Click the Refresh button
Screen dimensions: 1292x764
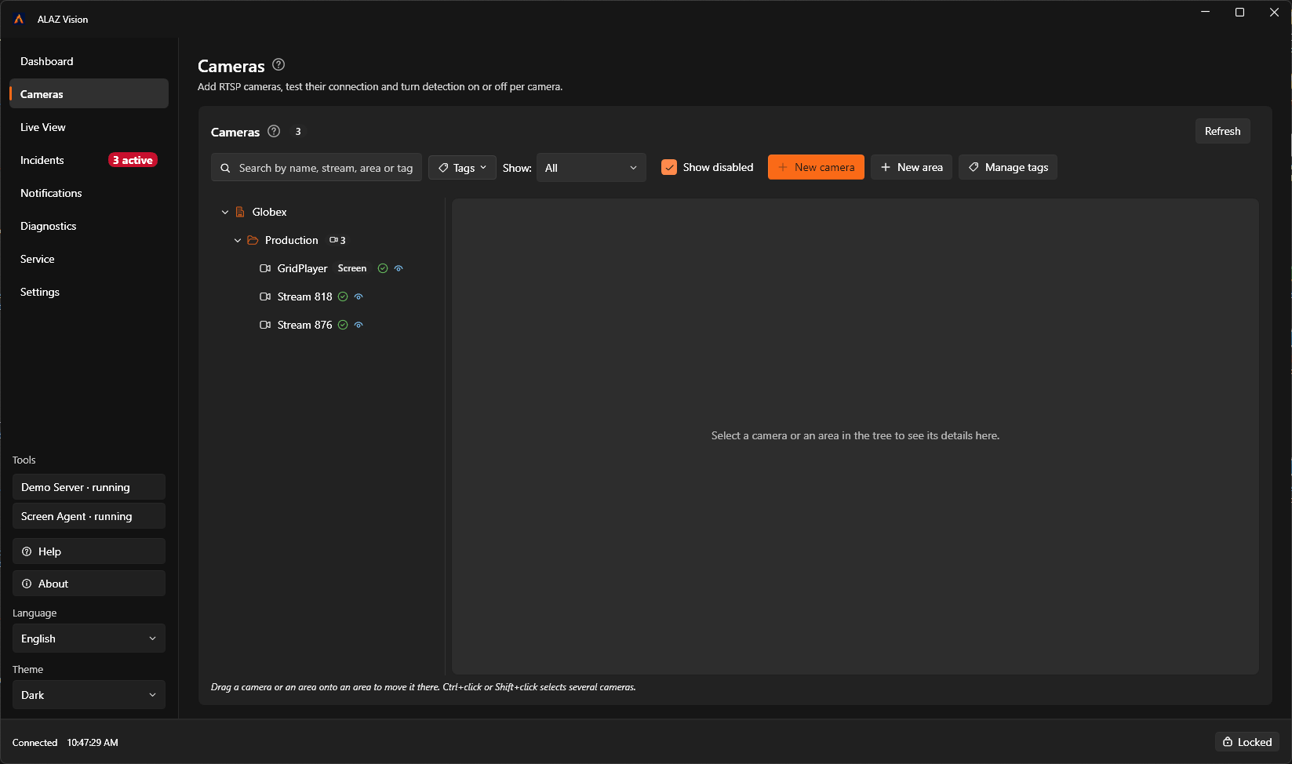click(1222, 131)
